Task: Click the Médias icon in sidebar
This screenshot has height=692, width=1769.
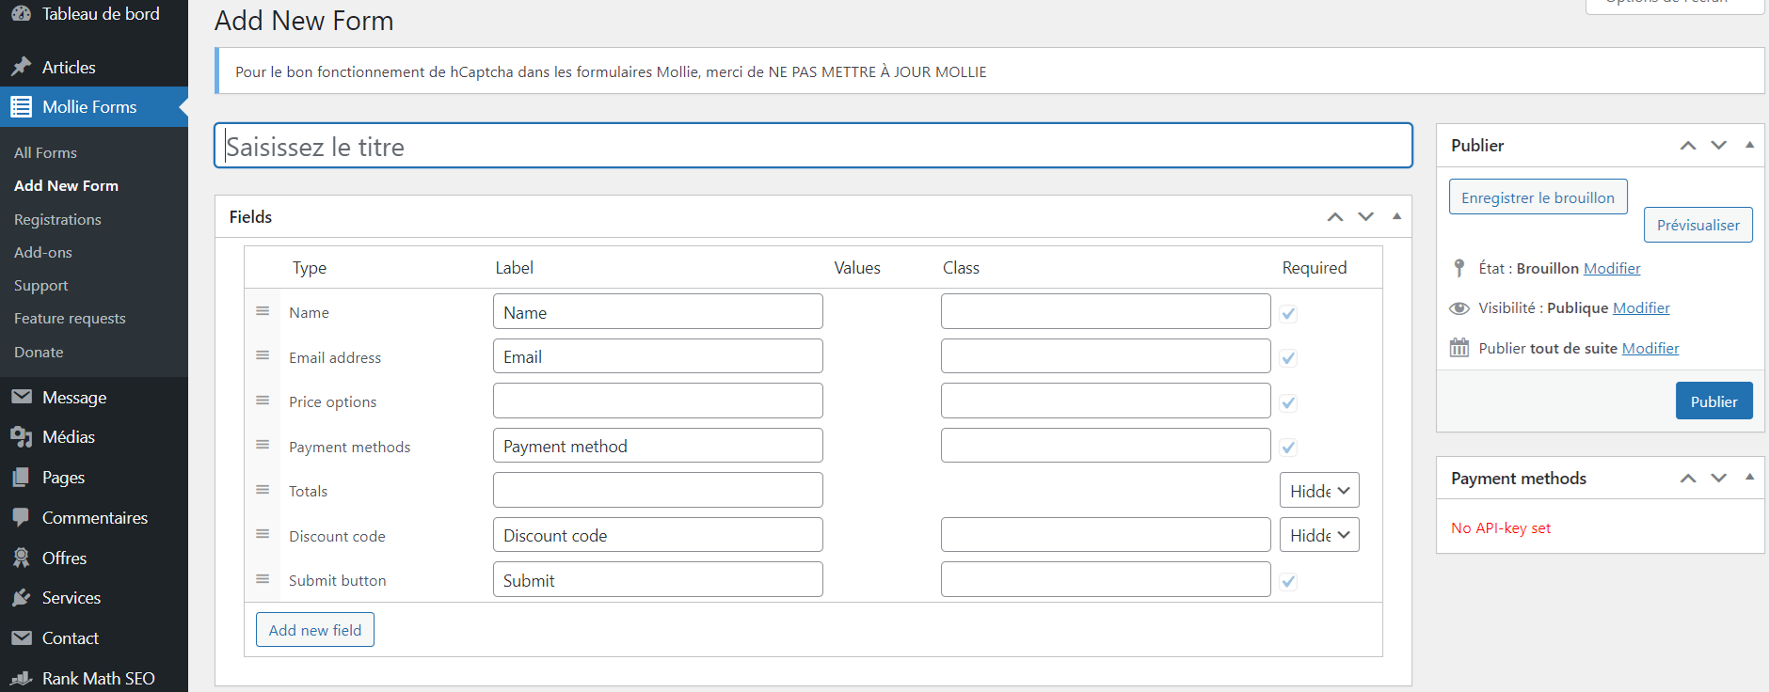Action: coord(21,437)
